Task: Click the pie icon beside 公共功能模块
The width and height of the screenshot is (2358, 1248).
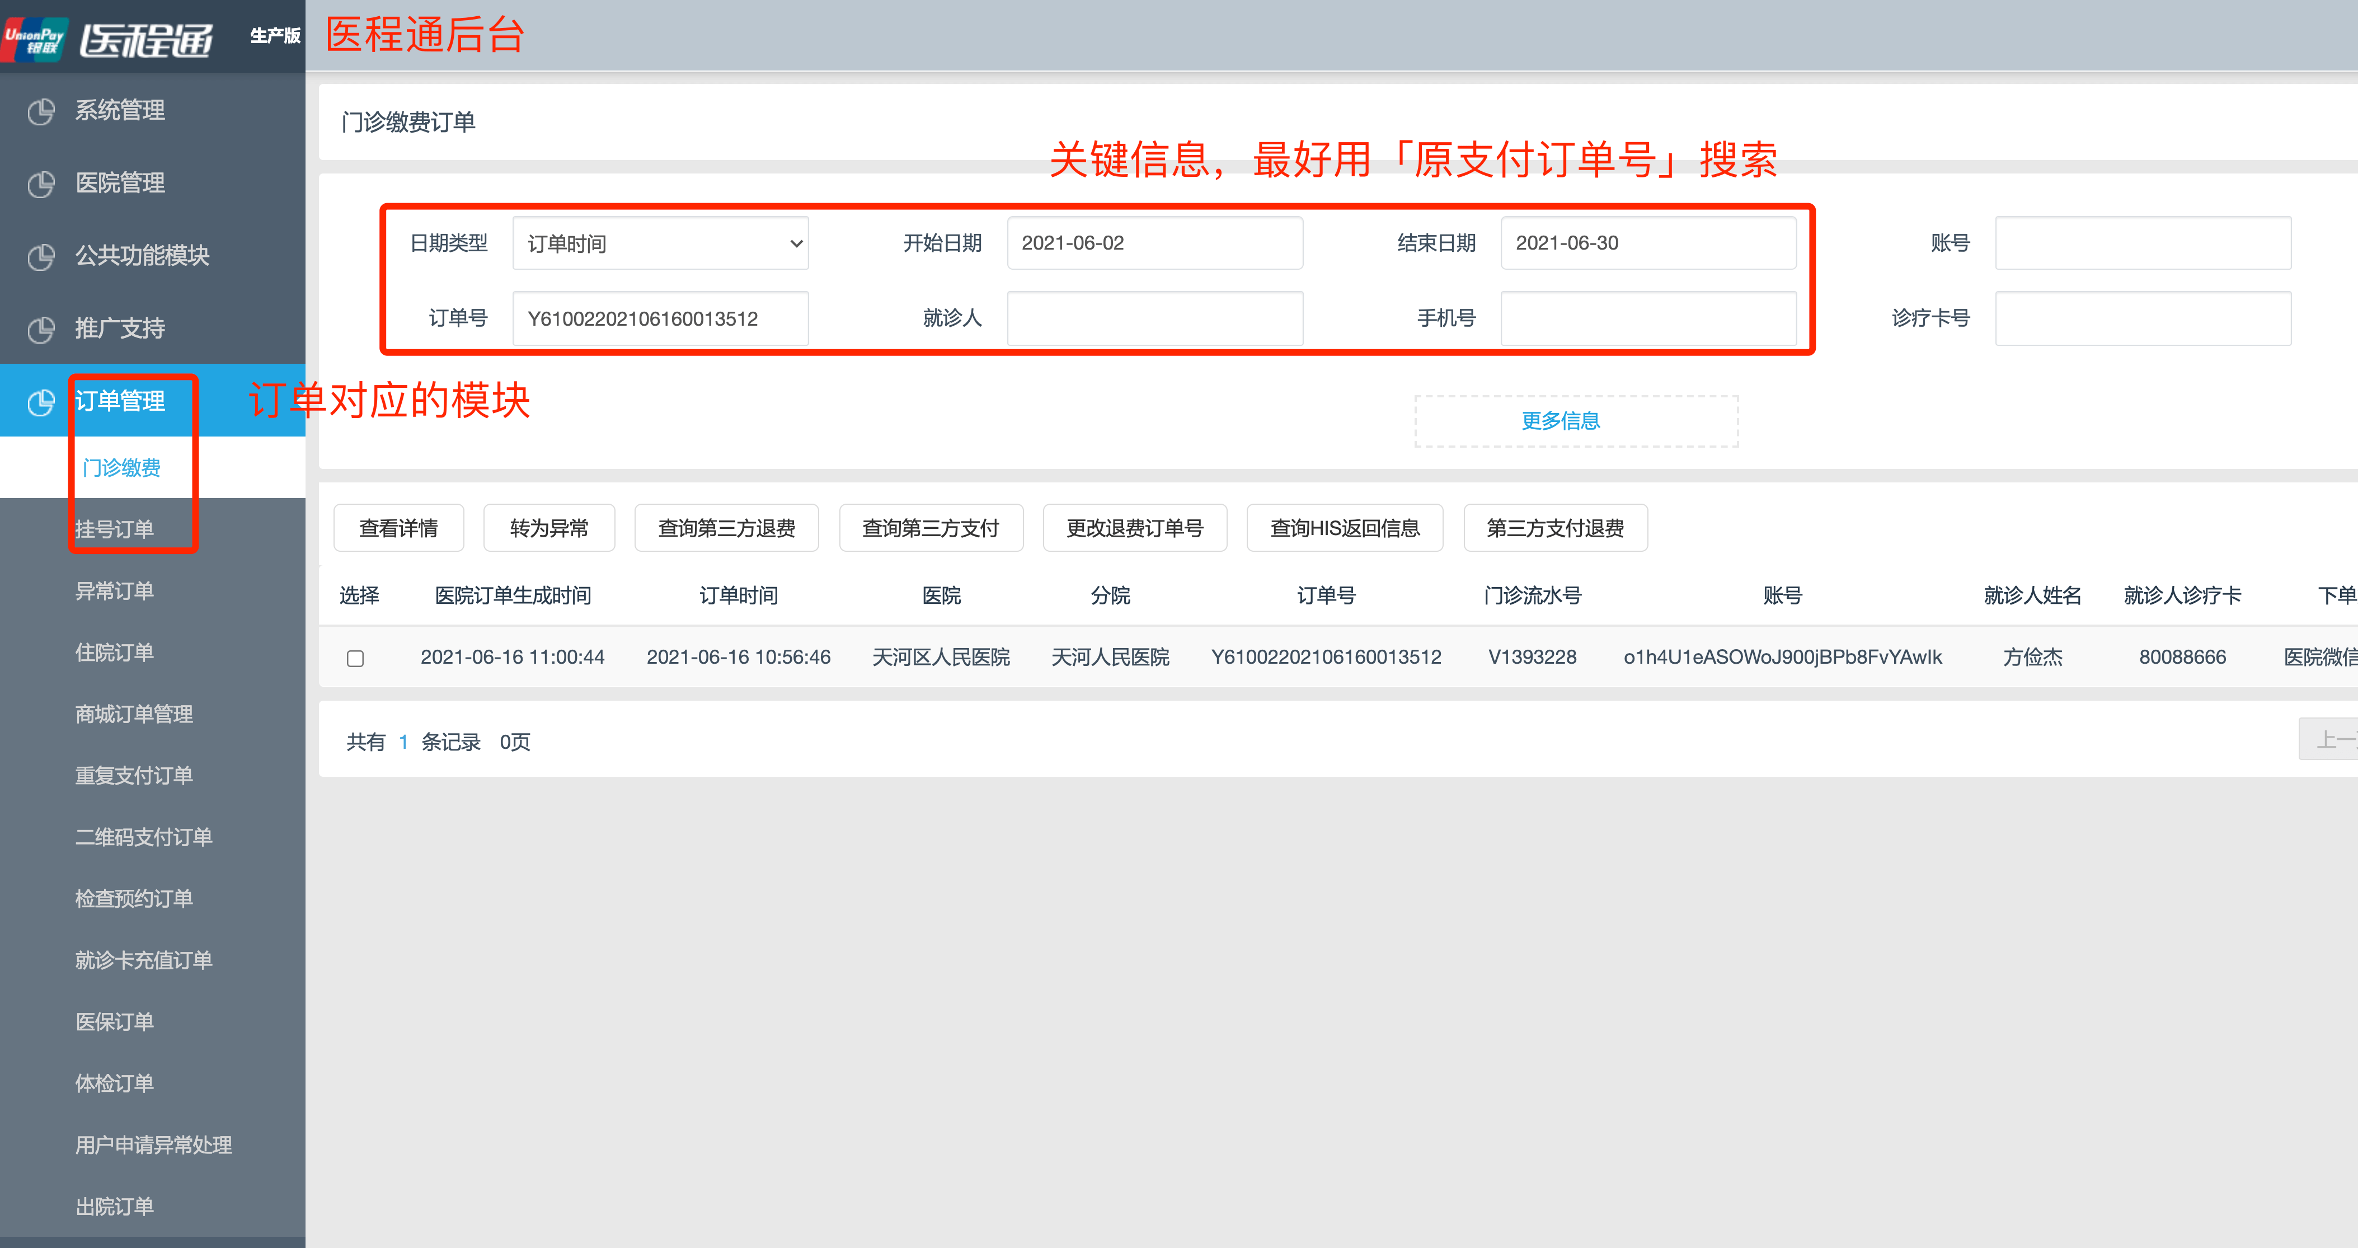Action: click(40, 256)
